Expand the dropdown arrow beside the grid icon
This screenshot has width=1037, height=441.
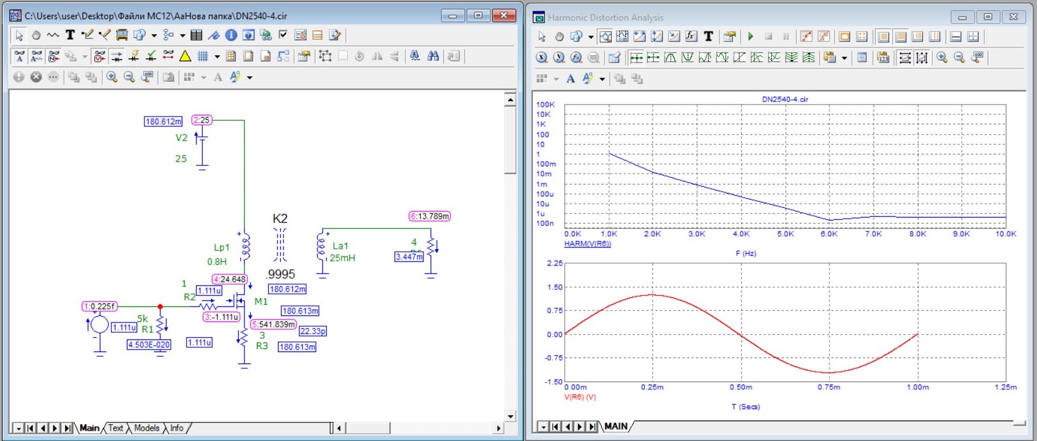point(217,57)
